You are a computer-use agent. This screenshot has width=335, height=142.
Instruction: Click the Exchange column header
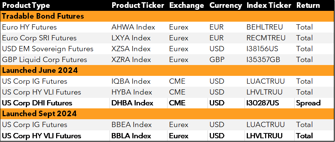pyautogui.click(x=187, y=6)
